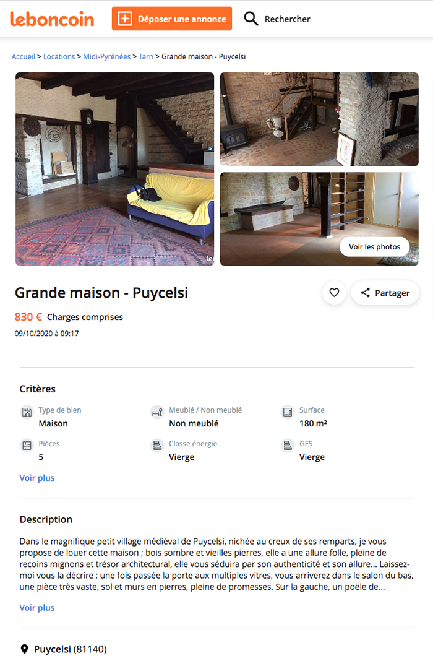Click the Voir les photos button
The width and height of the screenshot is (433, 661).
pyautogui.click(x=374, y=246)
